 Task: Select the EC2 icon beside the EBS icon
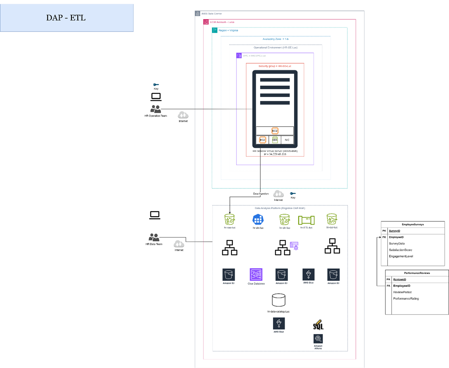tap(262, 140)
